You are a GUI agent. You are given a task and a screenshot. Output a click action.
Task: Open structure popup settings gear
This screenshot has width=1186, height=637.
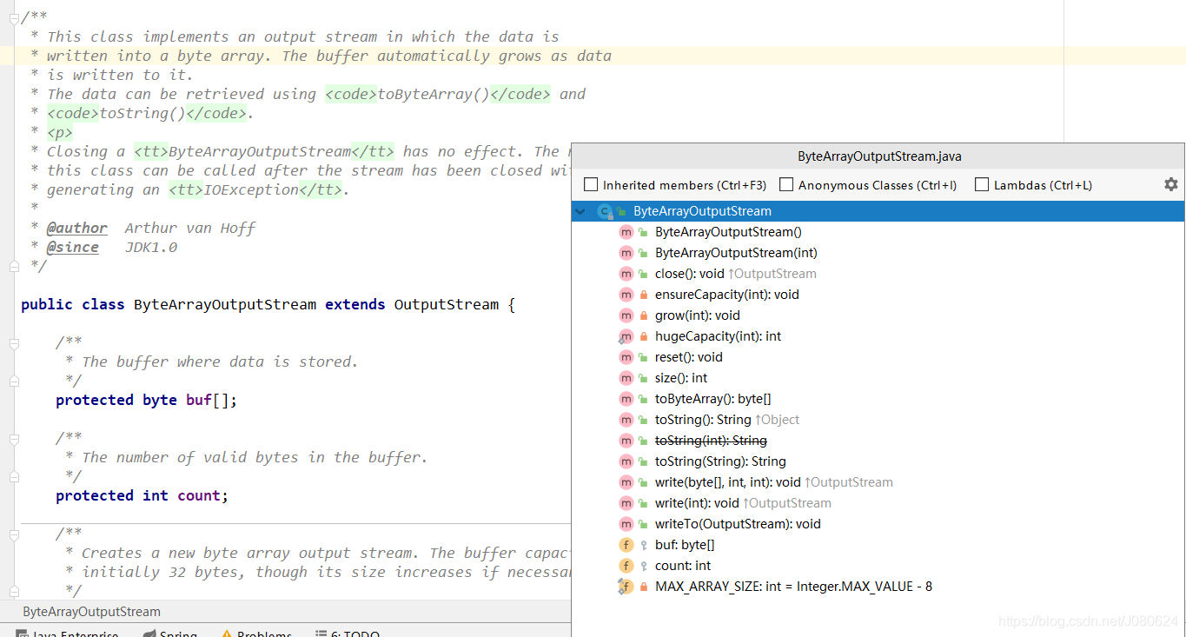click(x=1170, y=184)
